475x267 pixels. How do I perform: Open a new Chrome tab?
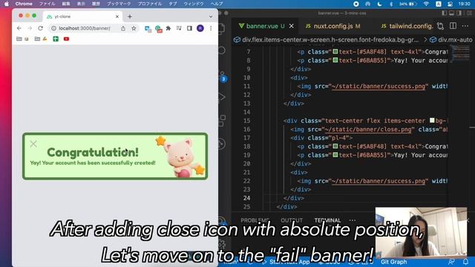pos(130,16)
